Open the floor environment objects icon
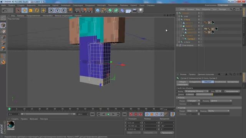Screen dimensions: 246x138 coord(128,10)
